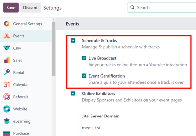Click the General Settings hexagon icon
196x136 pixels.
point(7,24)
